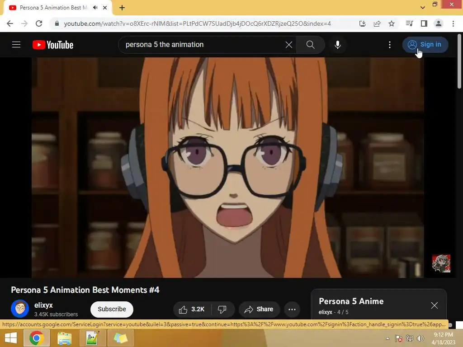Viewport: 463px width, 347px height.
Task: Reload the YouTube page
Action: [x=39, y=23]
